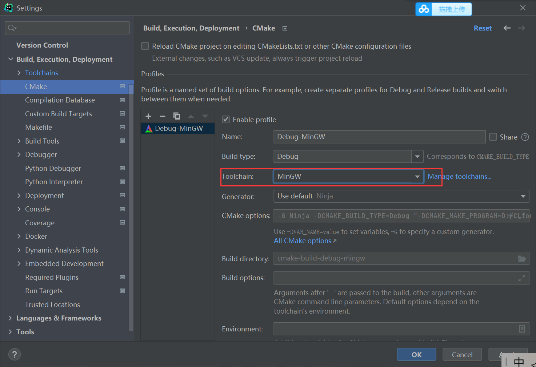Open Manage toolchains link

[x=459, y=176]
